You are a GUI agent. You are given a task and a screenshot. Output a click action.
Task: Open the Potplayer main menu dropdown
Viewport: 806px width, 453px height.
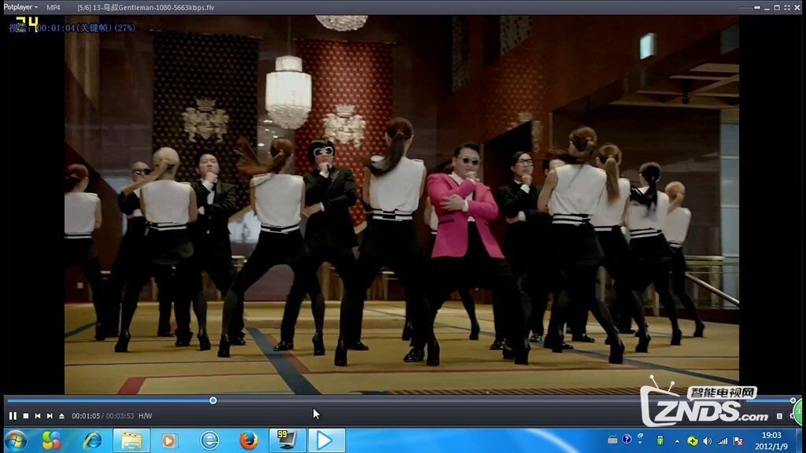[x=20, y=7]
